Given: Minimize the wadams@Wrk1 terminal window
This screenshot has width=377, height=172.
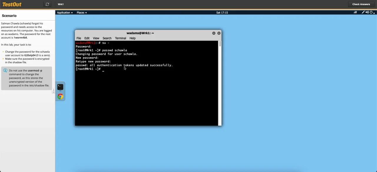Looking at the screenshot, I should click(x=214, y=33).
